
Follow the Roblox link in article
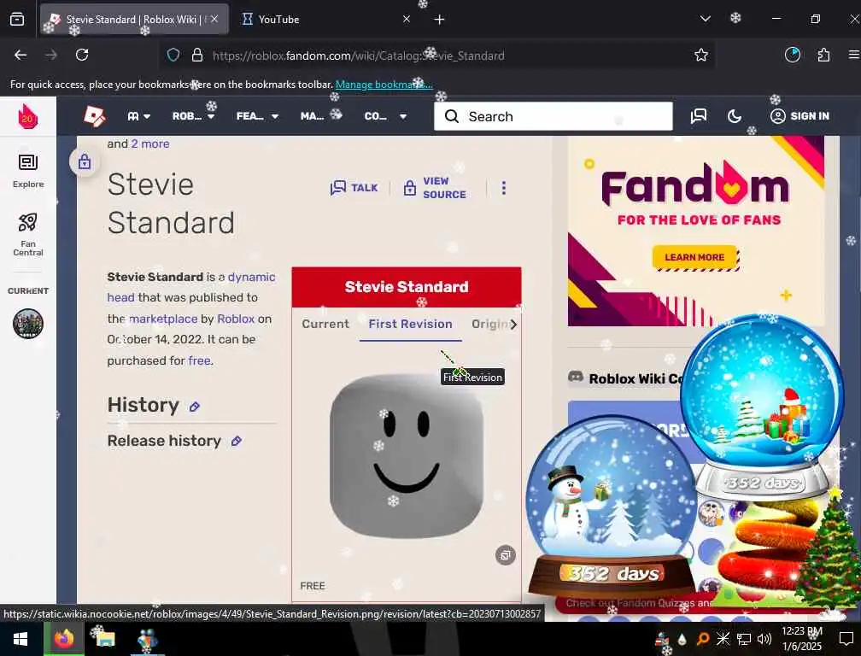pos(236,319)
